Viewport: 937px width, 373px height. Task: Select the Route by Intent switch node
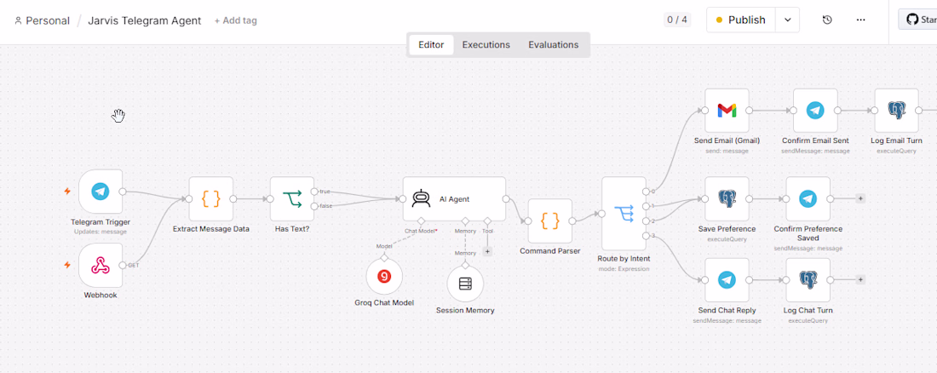coord(624,214)
